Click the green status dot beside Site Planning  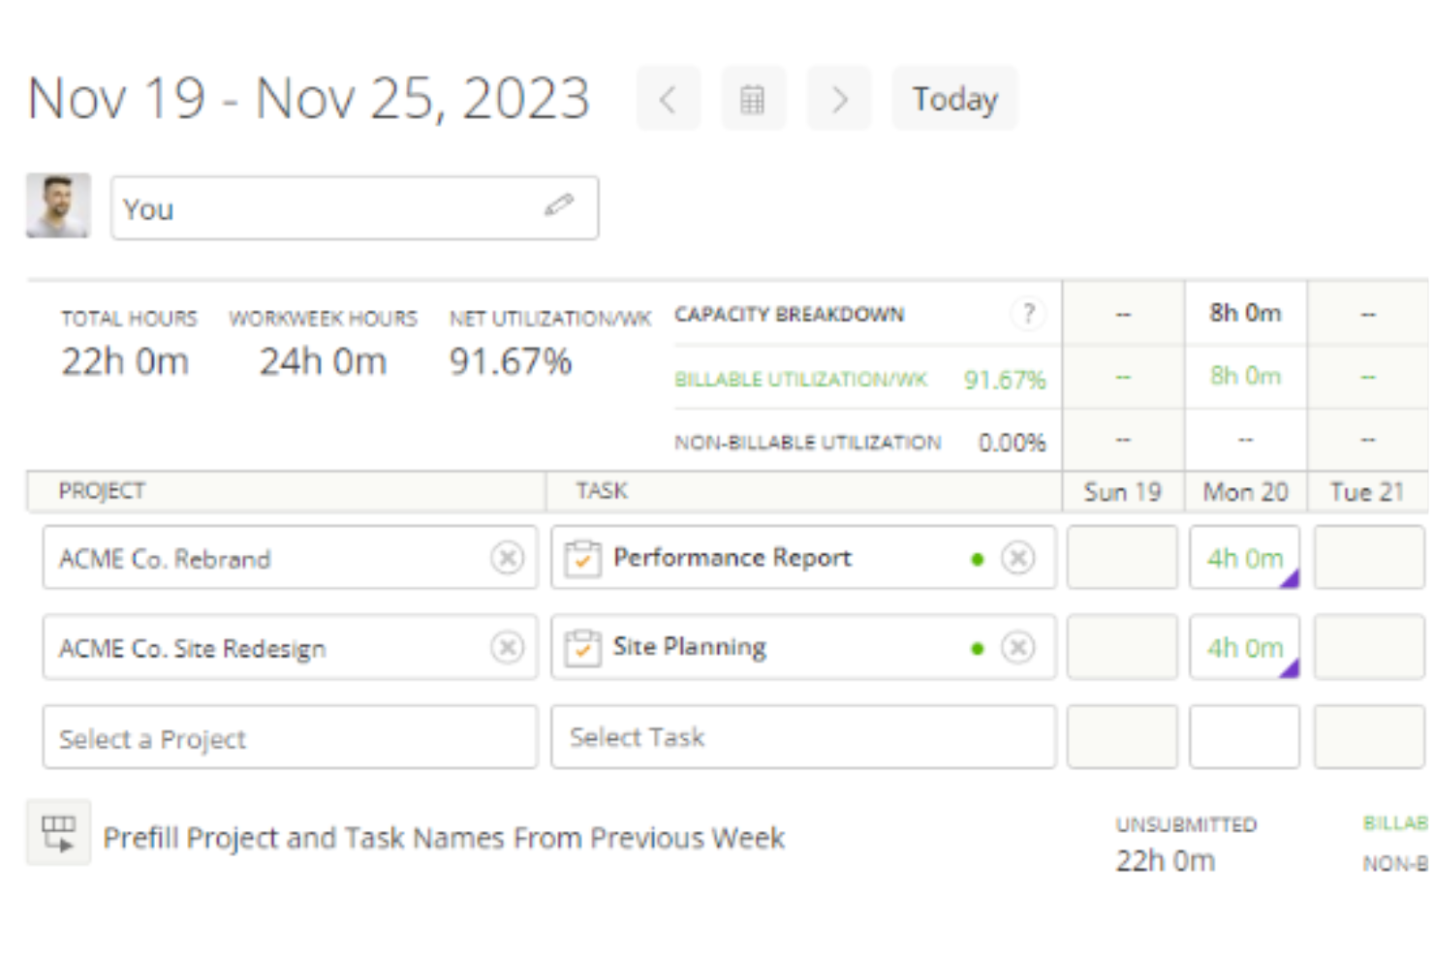(978, 647)
